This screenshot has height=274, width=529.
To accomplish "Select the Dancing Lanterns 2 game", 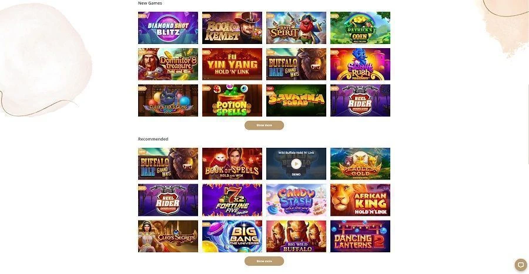I will pyautogui.click(x=360, y=236).
